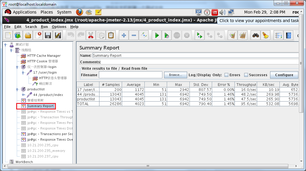Open the Edit menu
The height and width of the screenshot is (171, 306).
click(18, 26)
